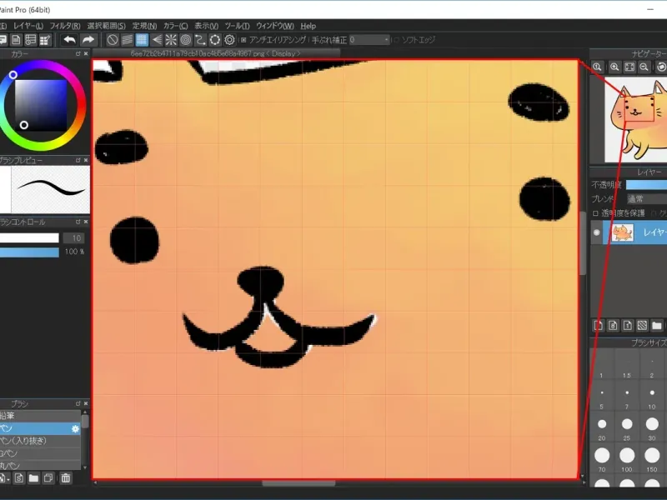Turn snap off with the crossed-circle icon
This screenshot has height=500, width=667.
coord(113,39)
